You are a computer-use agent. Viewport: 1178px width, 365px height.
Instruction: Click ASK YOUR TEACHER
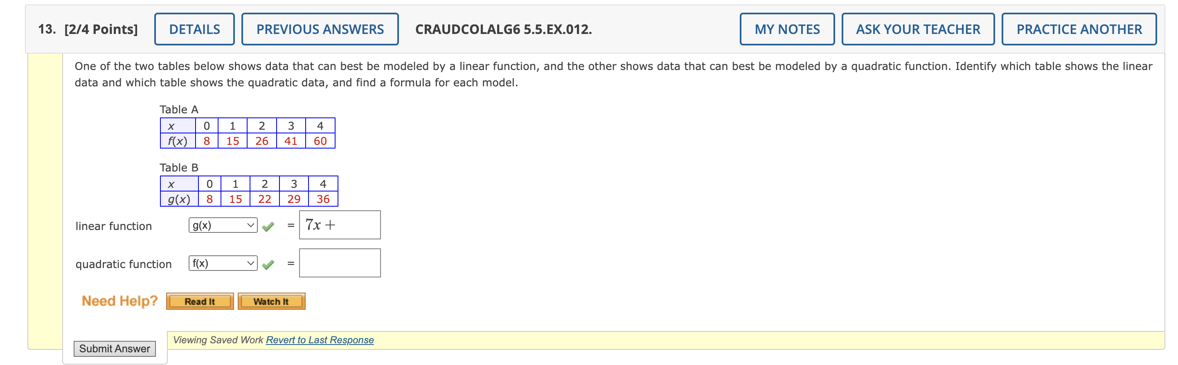click(918, 29)
